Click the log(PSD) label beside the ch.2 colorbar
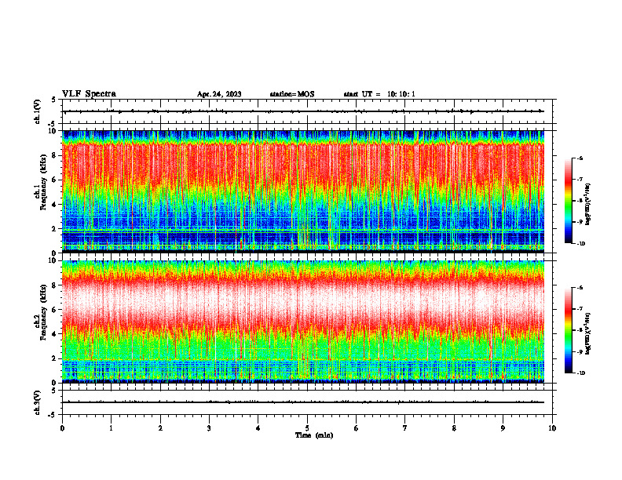The width and height of the screenshot is (622, 480). point(587,334)
